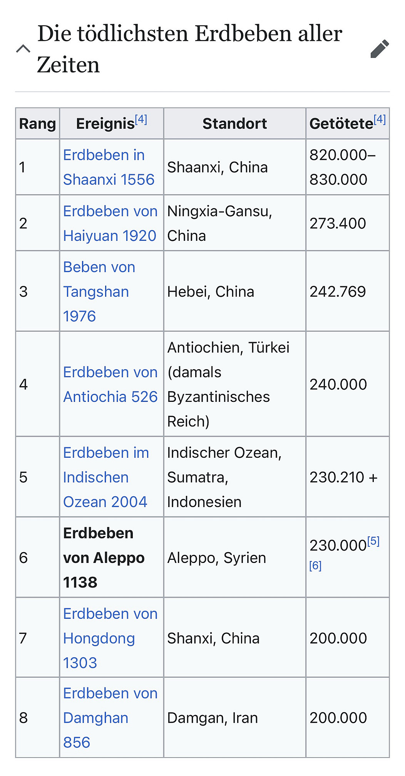Visit 'Erdbeben von Hongdong 1303' article
Image resolution: width=405 pixels, height=776 pixels.
(110, 638)
